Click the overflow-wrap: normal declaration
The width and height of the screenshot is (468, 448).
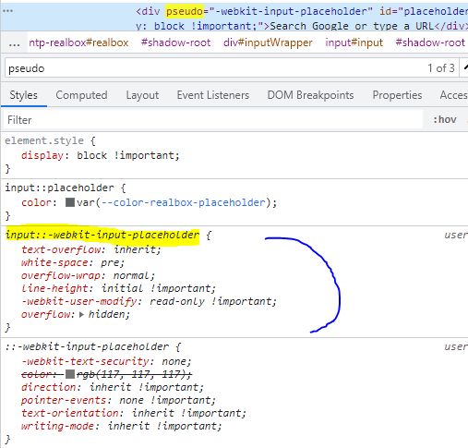[88, 275]
